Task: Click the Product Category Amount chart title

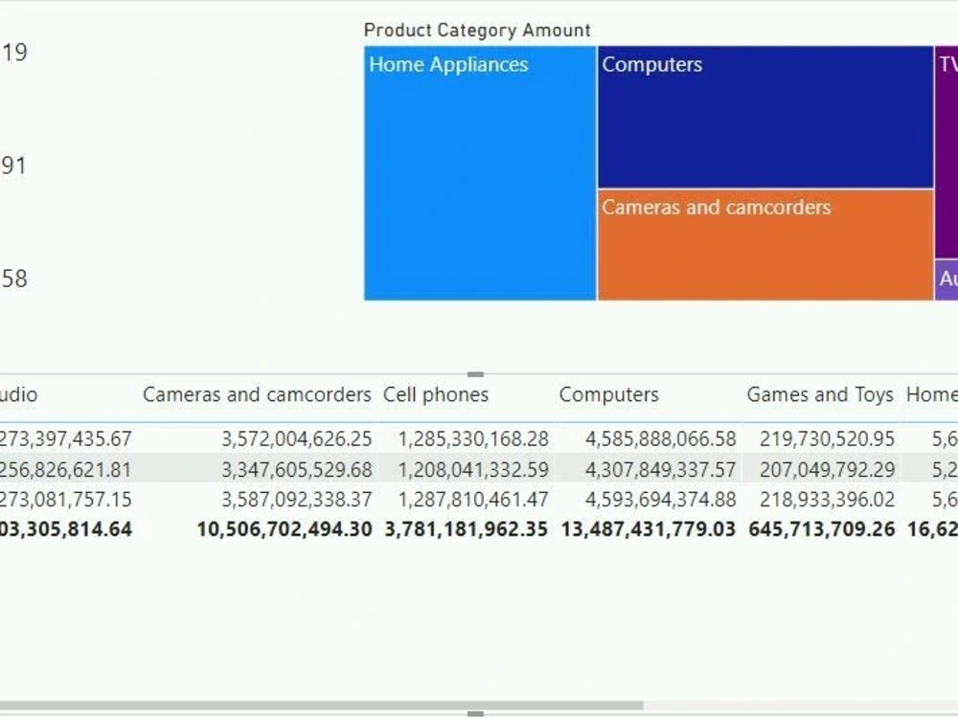Action: coord(477,30)
